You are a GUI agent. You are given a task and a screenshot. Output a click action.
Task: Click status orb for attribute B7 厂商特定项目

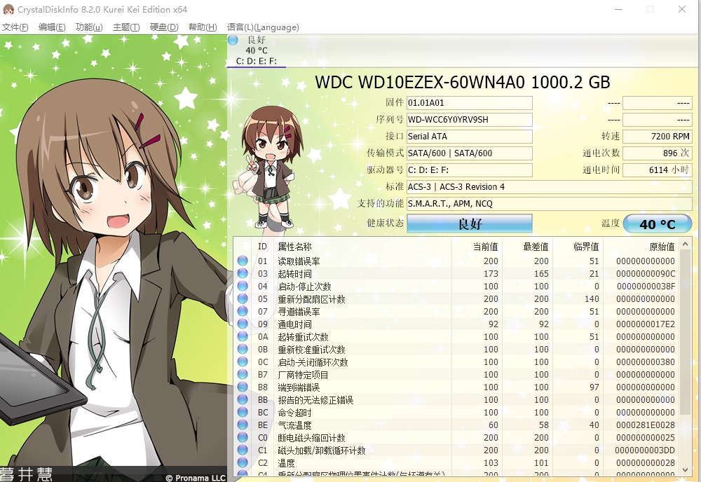tap(243, 374)
